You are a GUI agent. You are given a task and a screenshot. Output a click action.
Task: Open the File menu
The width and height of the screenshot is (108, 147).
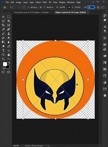[x=7, y=2]
